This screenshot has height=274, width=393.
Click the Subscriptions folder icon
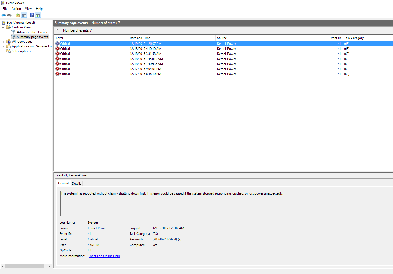pyautogui.click(x=8, y=51)
